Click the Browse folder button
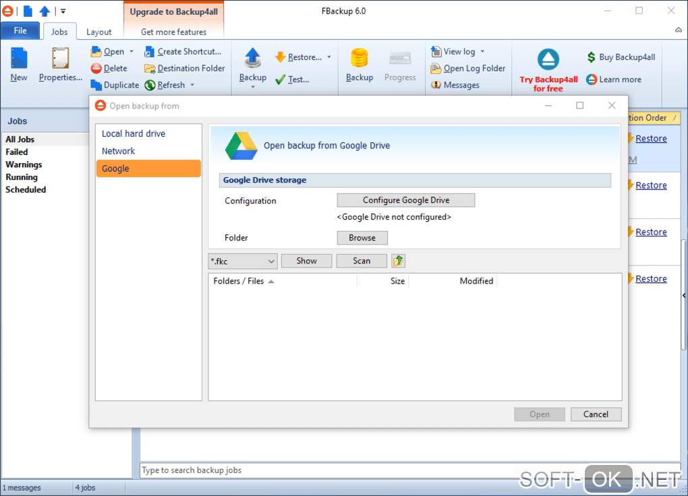Viewport: 688px width, 496px height. tap(362, 238)
